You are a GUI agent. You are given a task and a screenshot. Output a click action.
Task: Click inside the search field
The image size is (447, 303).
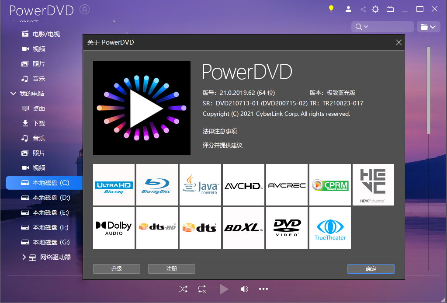click(x=383, y=27)
